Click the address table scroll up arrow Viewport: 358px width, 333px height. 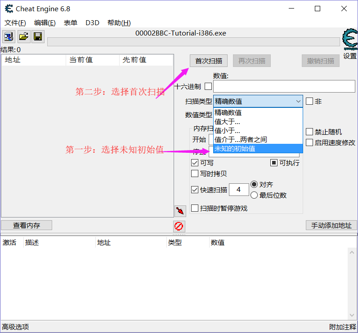tap(352, 253)
